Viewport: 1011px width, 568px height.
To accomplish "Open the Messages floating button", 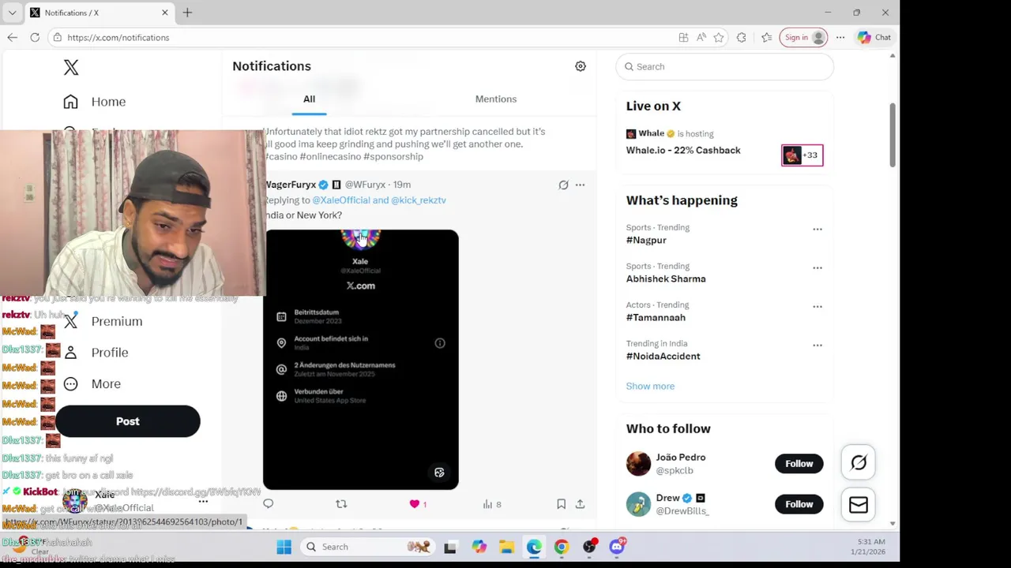I will (859, 505).
